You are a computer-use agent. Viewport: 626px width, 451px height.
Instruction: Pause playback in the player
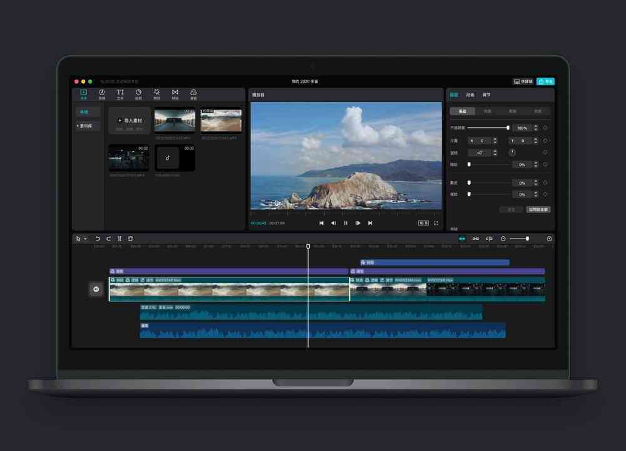pyautogui.click(x=346, y=223)
